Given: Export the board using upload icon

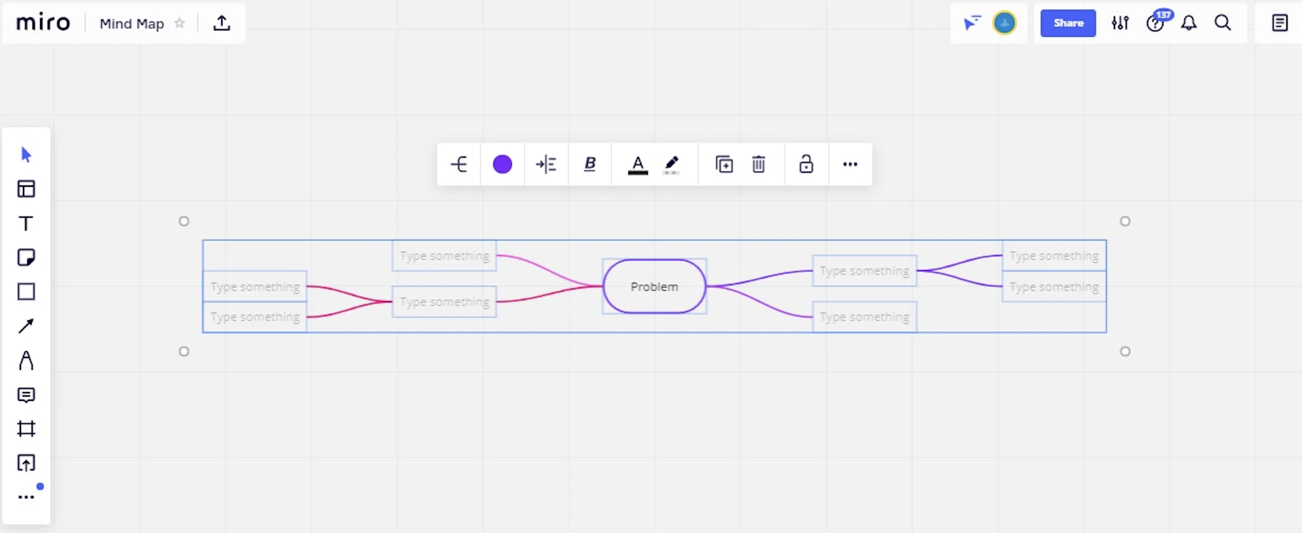Looking at the screenshot, I should point(221,24).
